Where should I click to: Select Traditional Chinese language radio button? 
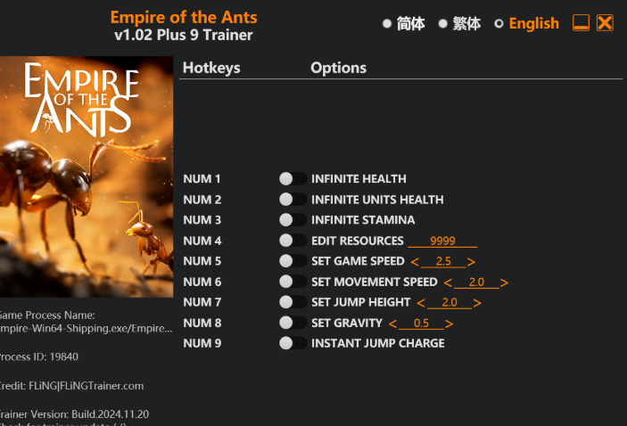coord(442,24)
